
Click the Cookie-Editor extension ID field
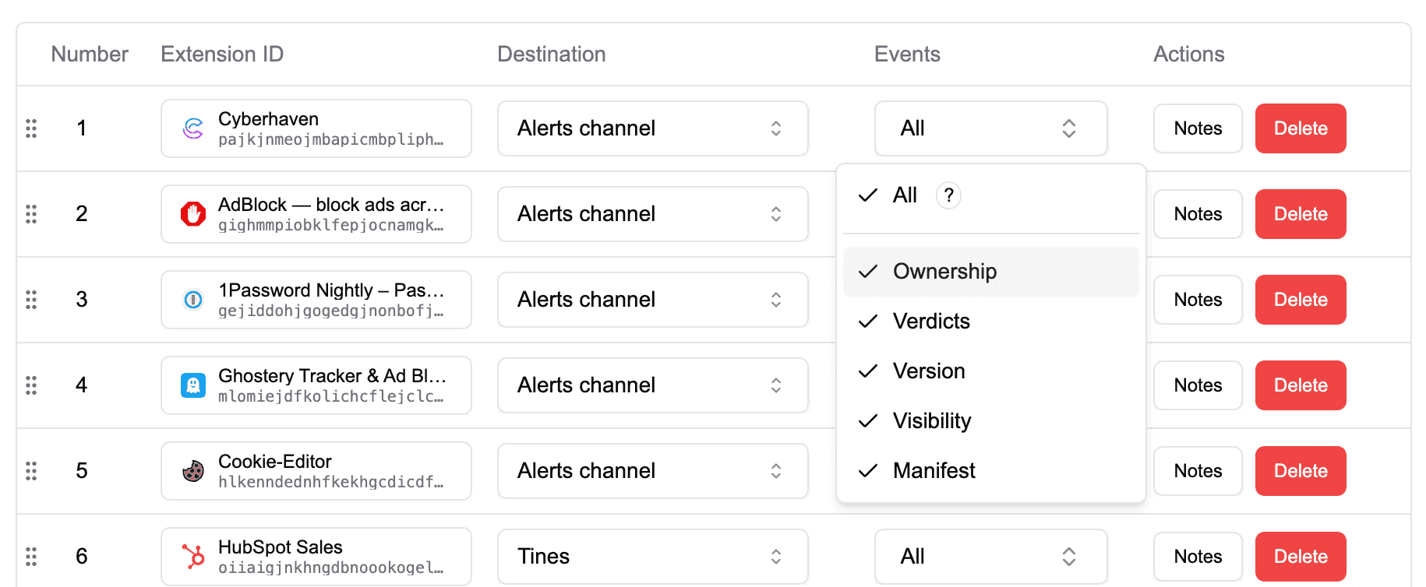click(316, 471)
